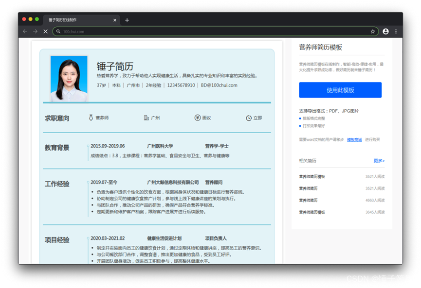This screenshot has height=288, width=421.
Task: Click 更多> link in related resumes
Action: click(x=379, y=161)
